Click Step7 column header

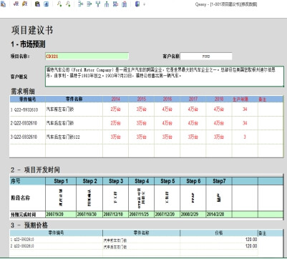(219, 181)
